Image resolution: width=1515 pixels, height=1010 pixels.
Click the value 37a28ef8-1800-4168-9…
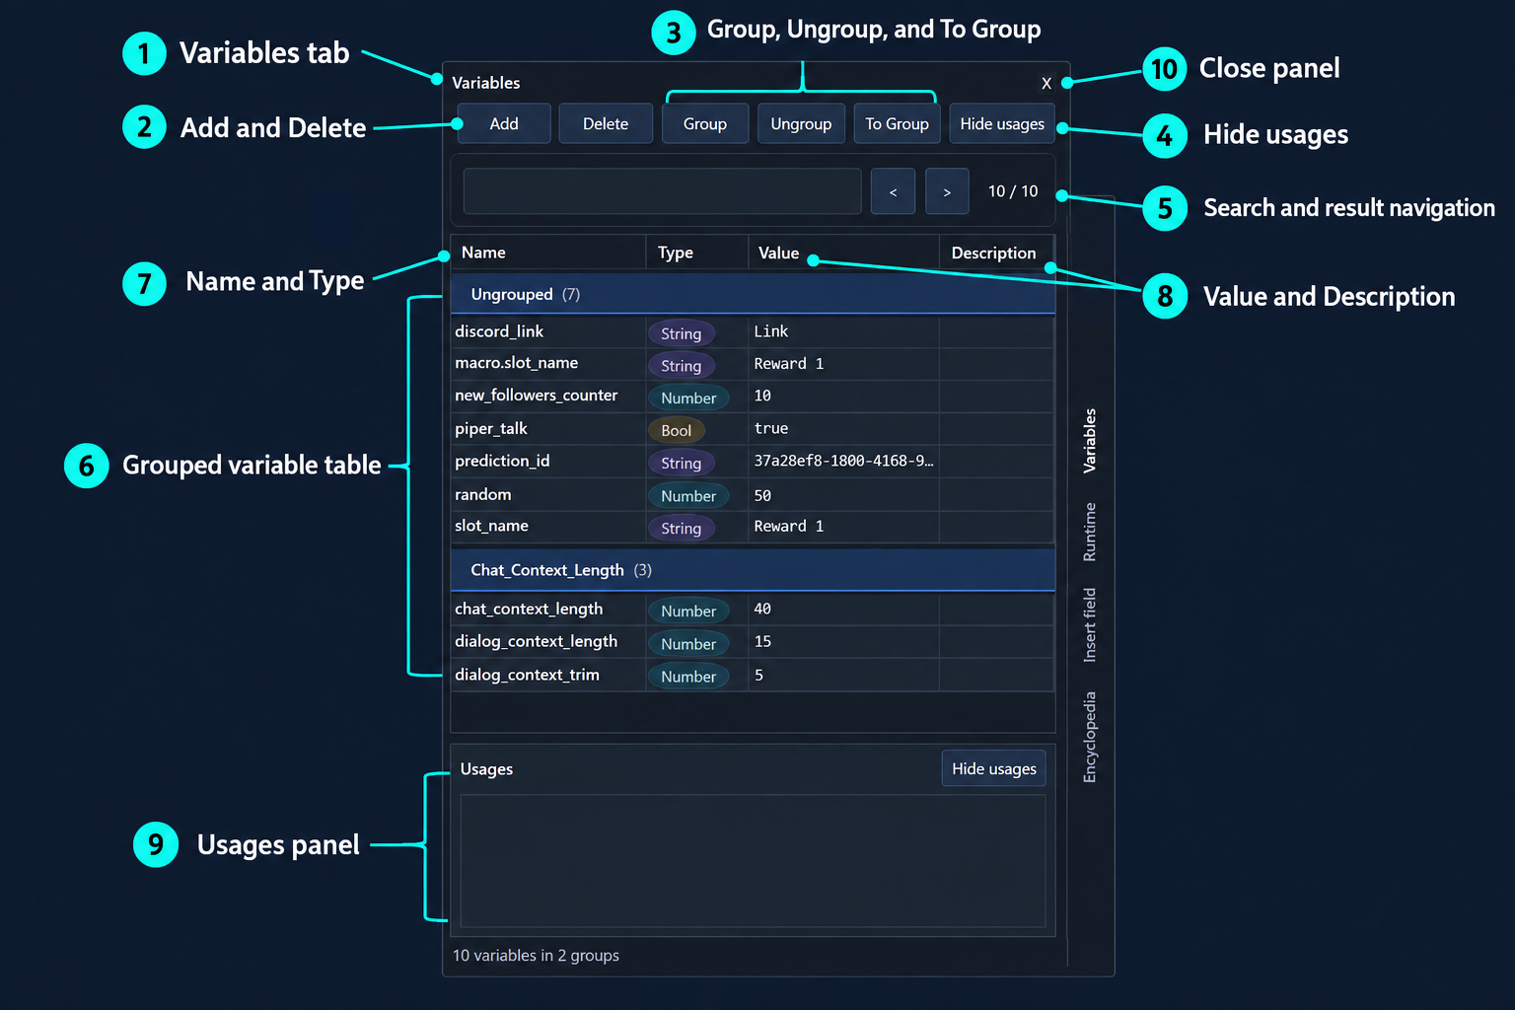tap(843, 461)
